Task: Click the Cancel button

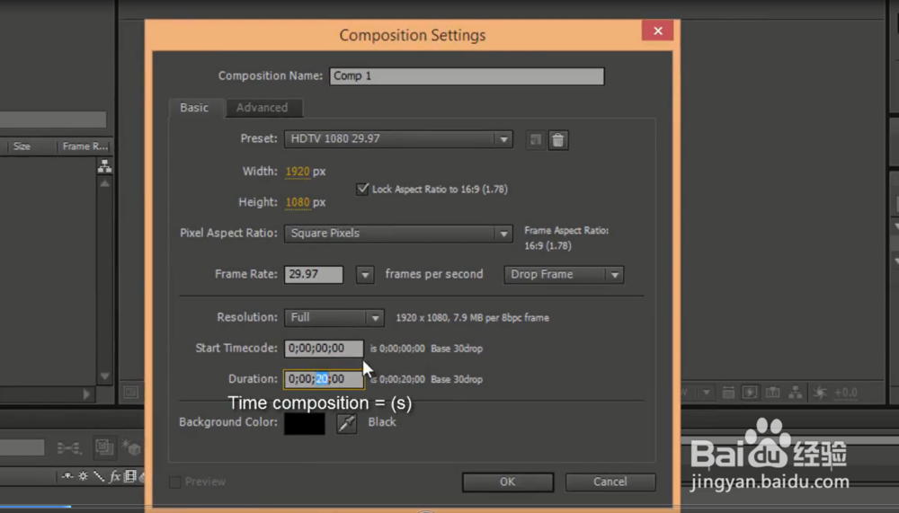Action: point(610,482)
